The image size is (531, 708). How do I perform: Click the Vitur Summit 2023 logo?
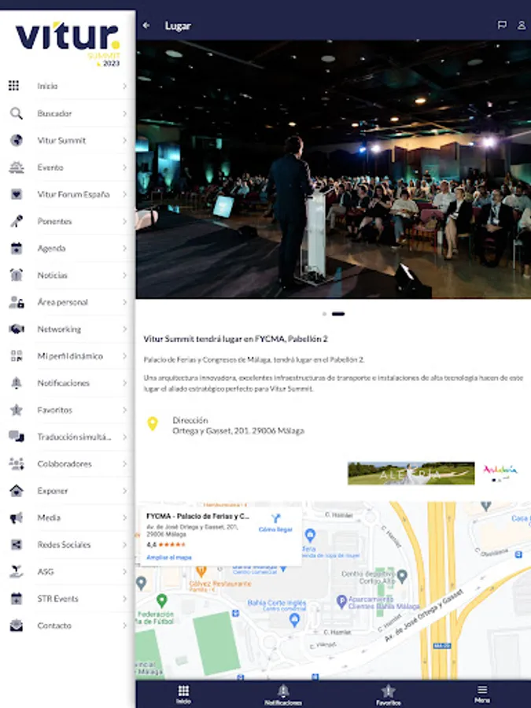(68, 44)
